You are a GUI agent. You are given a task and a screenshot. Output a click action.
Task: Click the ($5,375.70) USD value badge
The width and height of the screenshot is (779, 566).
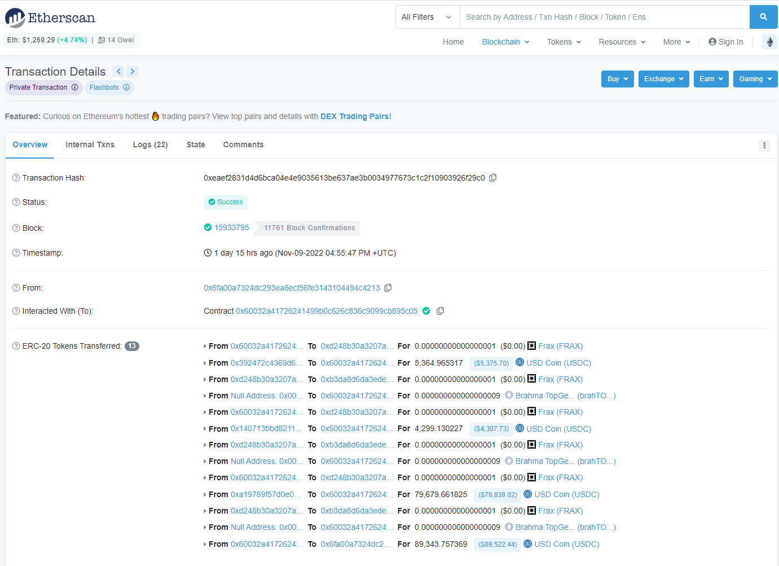coord(491,363)
